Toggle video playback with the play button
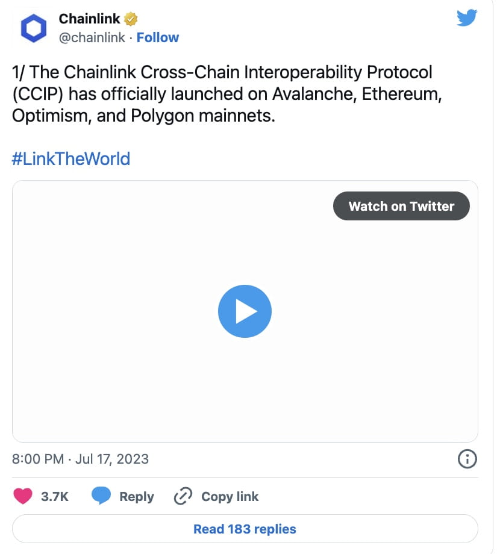500x554 pixels. (x=245, y=311)
